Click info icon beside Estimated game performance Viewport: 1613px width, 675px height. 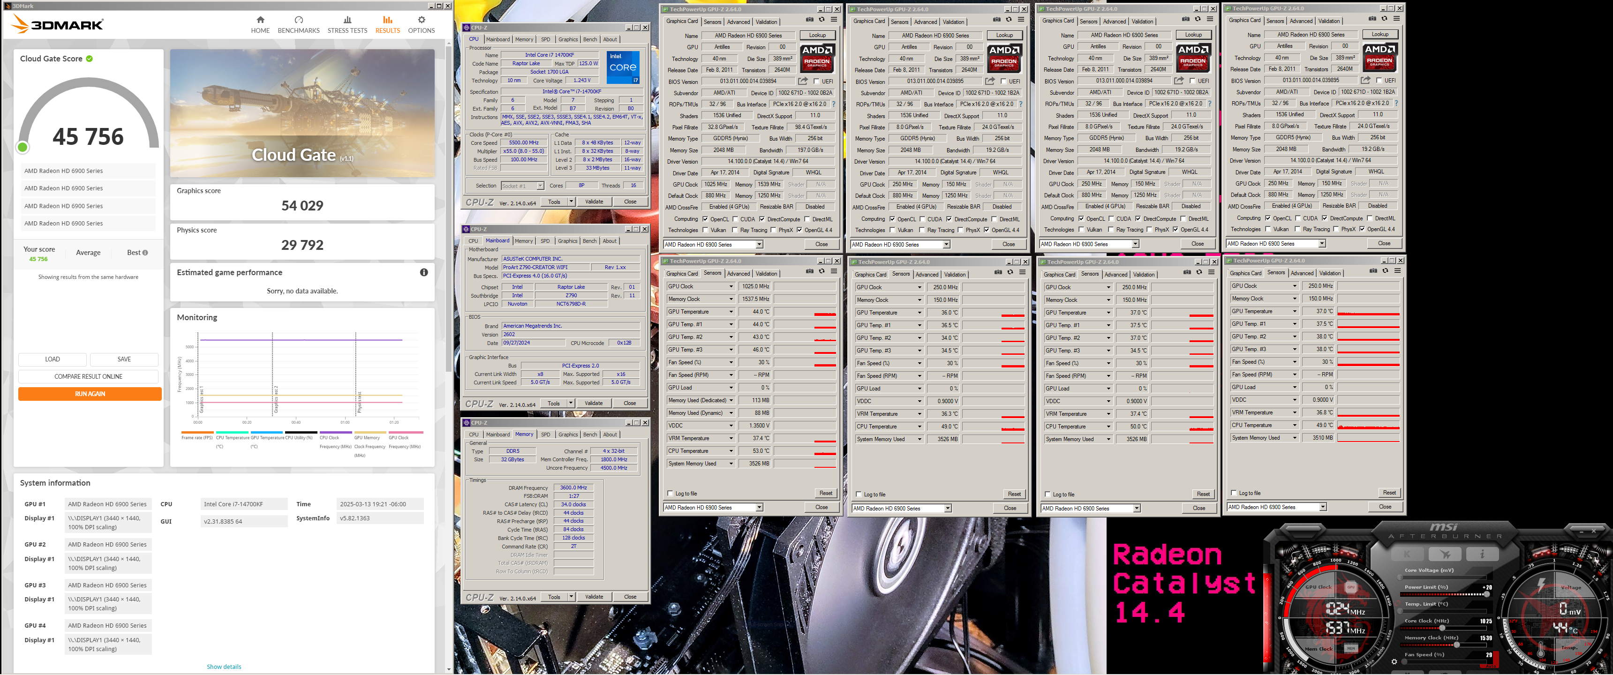[424, 272]
